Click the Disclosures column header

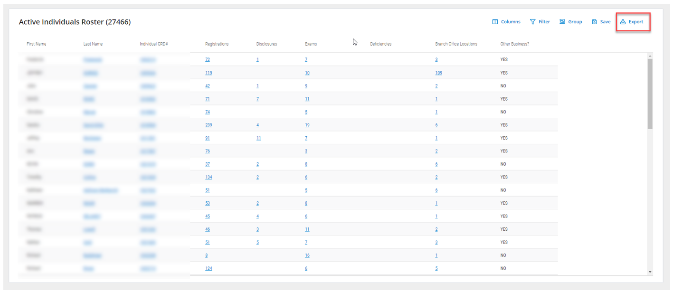(x=266, y=44)
